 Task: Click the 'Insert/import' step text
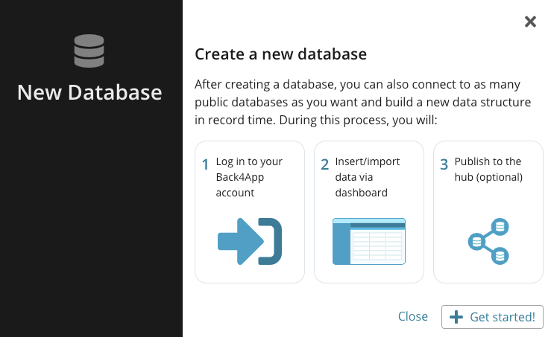(368, 161)
